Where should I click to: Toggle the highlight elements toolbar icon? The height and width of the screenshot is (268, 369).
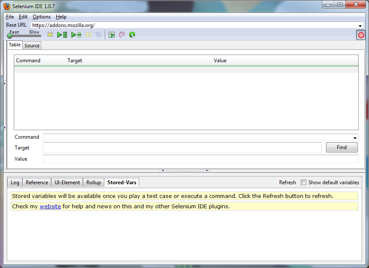(50, 35)
